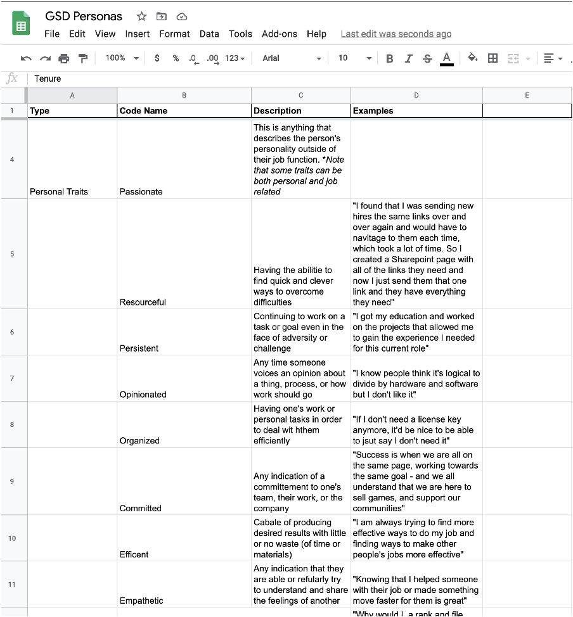The image size is (573, 617).
Task: Toggle strikethrough formatting
Action: point(427,59)
